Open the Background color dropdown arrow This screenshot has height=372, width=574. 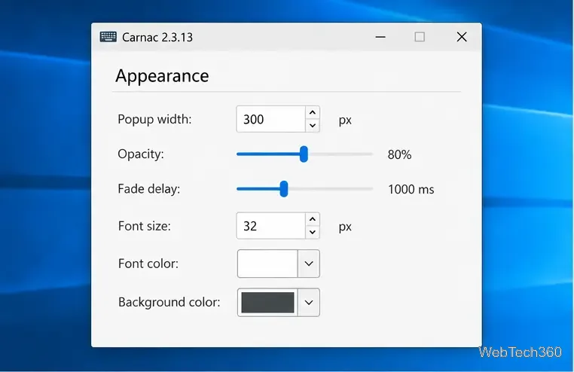click(x=309, y=303)
